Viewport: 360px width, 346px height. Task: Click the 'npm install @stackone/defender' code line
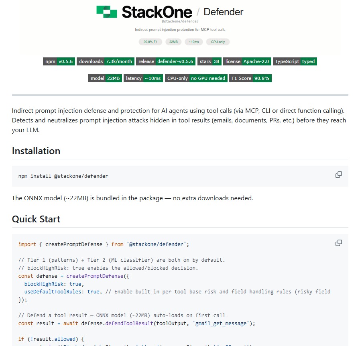point(63,176)
